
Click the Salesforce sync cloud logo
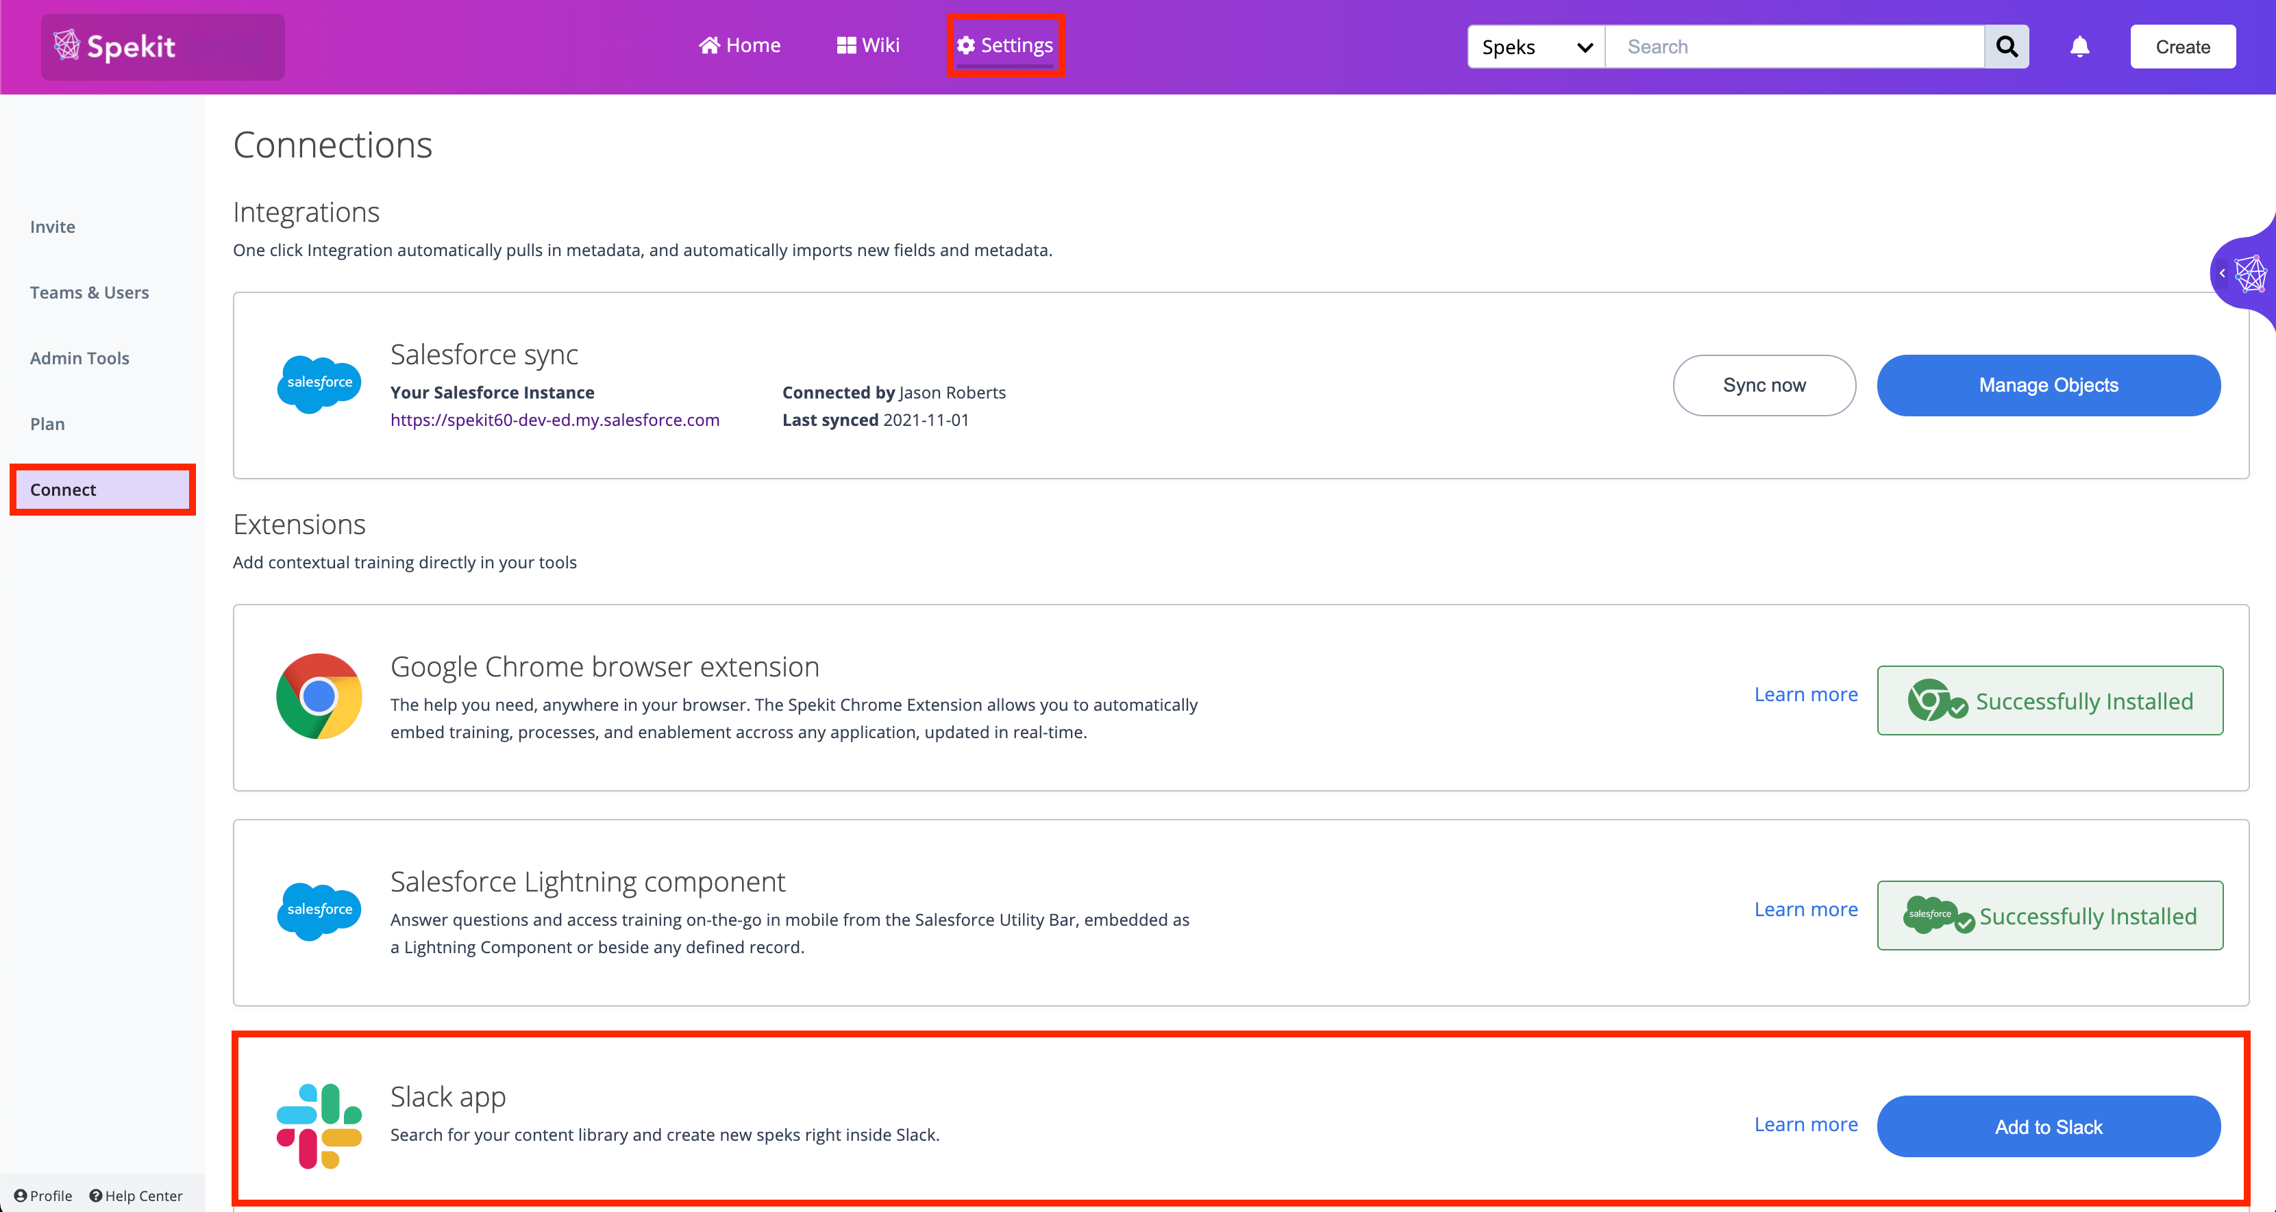tap(319, 384)
